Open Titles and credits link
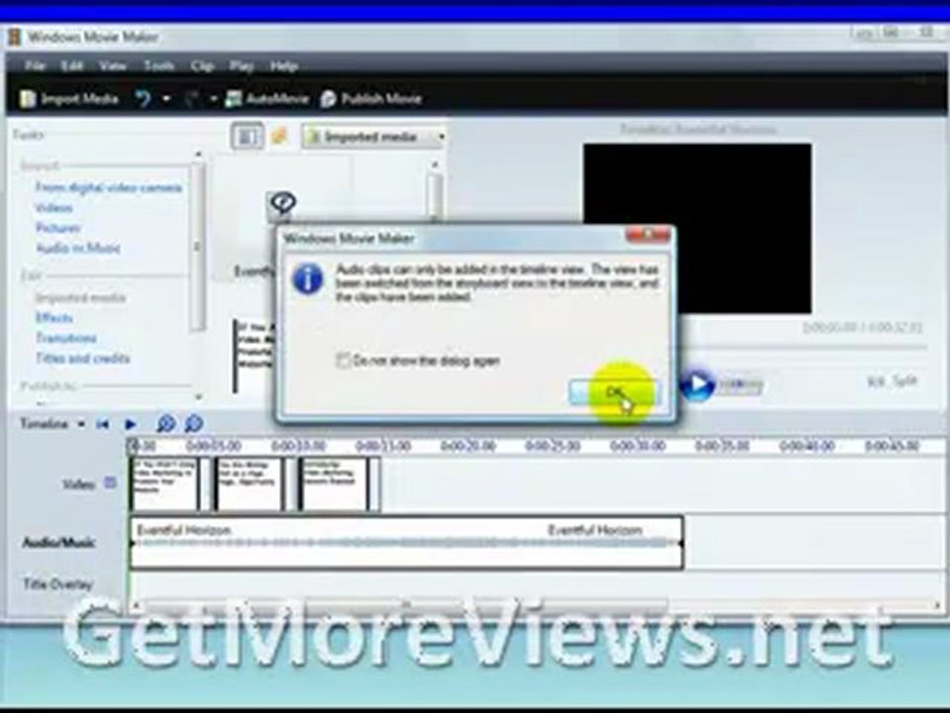 82,358
